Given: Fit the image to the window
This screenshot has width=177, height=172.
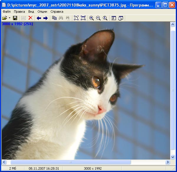Looking at the screenshot, I should point(76,18).
